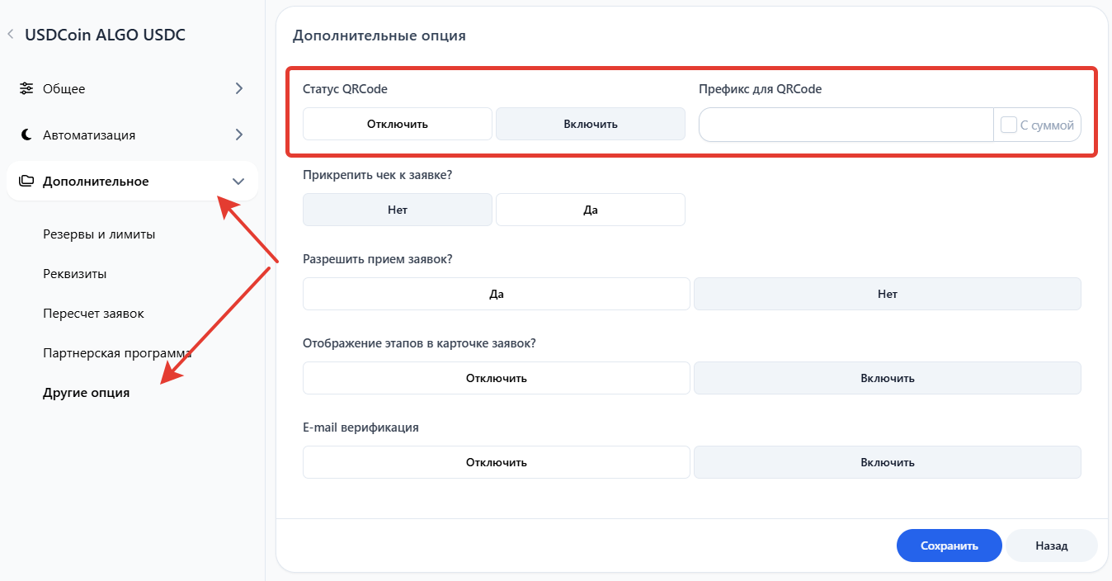1112x581 pixels.
Task: Set Статус QRCode to Отключить
Action: pyautogui.click(x=397, y=124)
